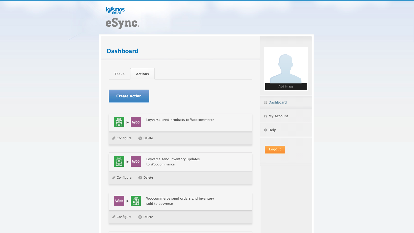The height and width of the screenshot is (233, 414).
Task: Configure the Loyverse inventory updates action
Action: click(124, 177)
